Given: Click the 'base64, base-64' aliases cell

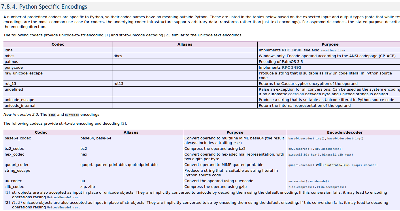Looking at the screenshot, I should pos(131,141).
